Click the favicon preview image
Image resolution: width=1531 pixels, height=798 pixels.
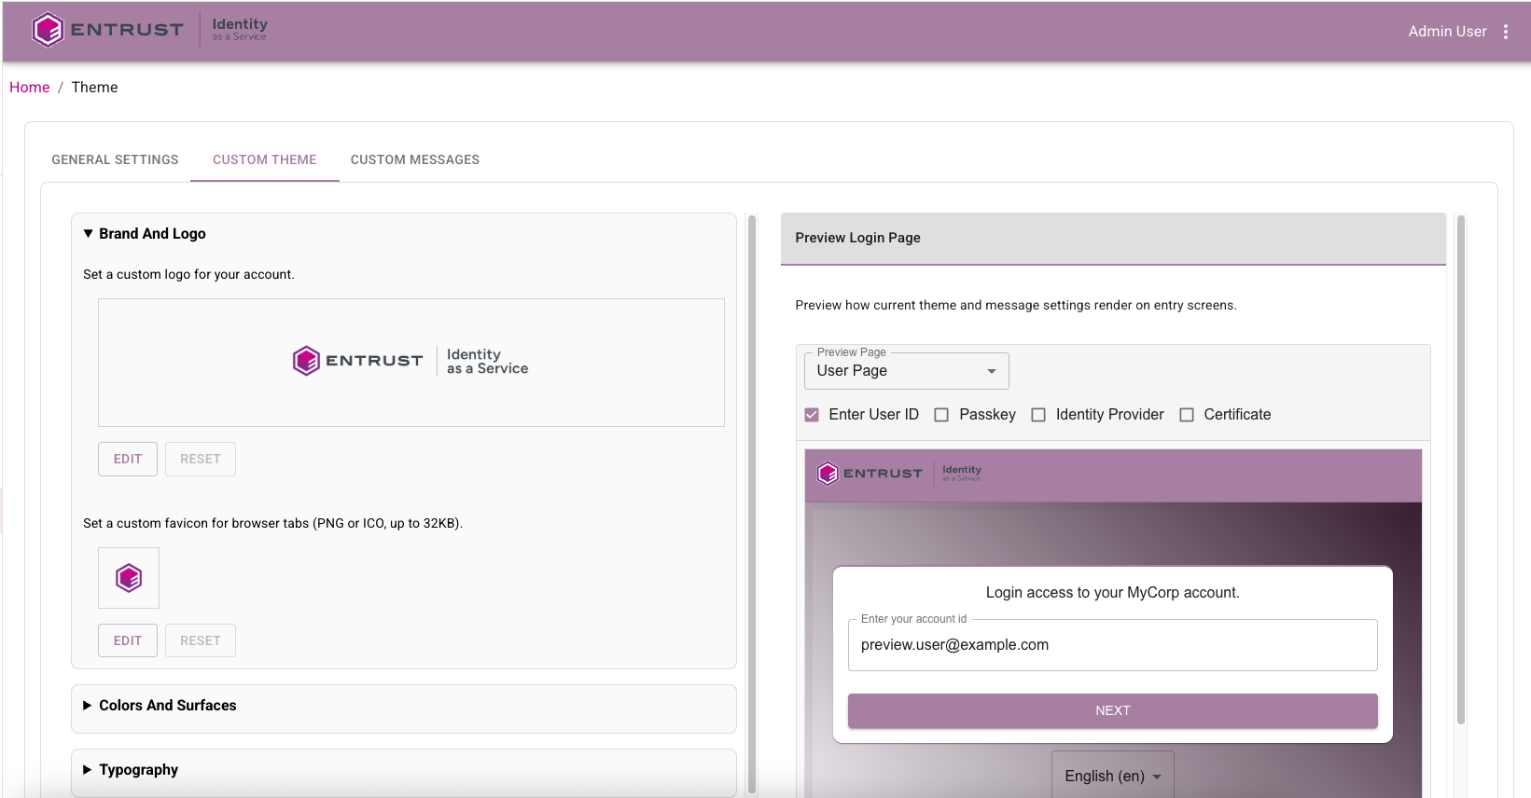(129, 578)
